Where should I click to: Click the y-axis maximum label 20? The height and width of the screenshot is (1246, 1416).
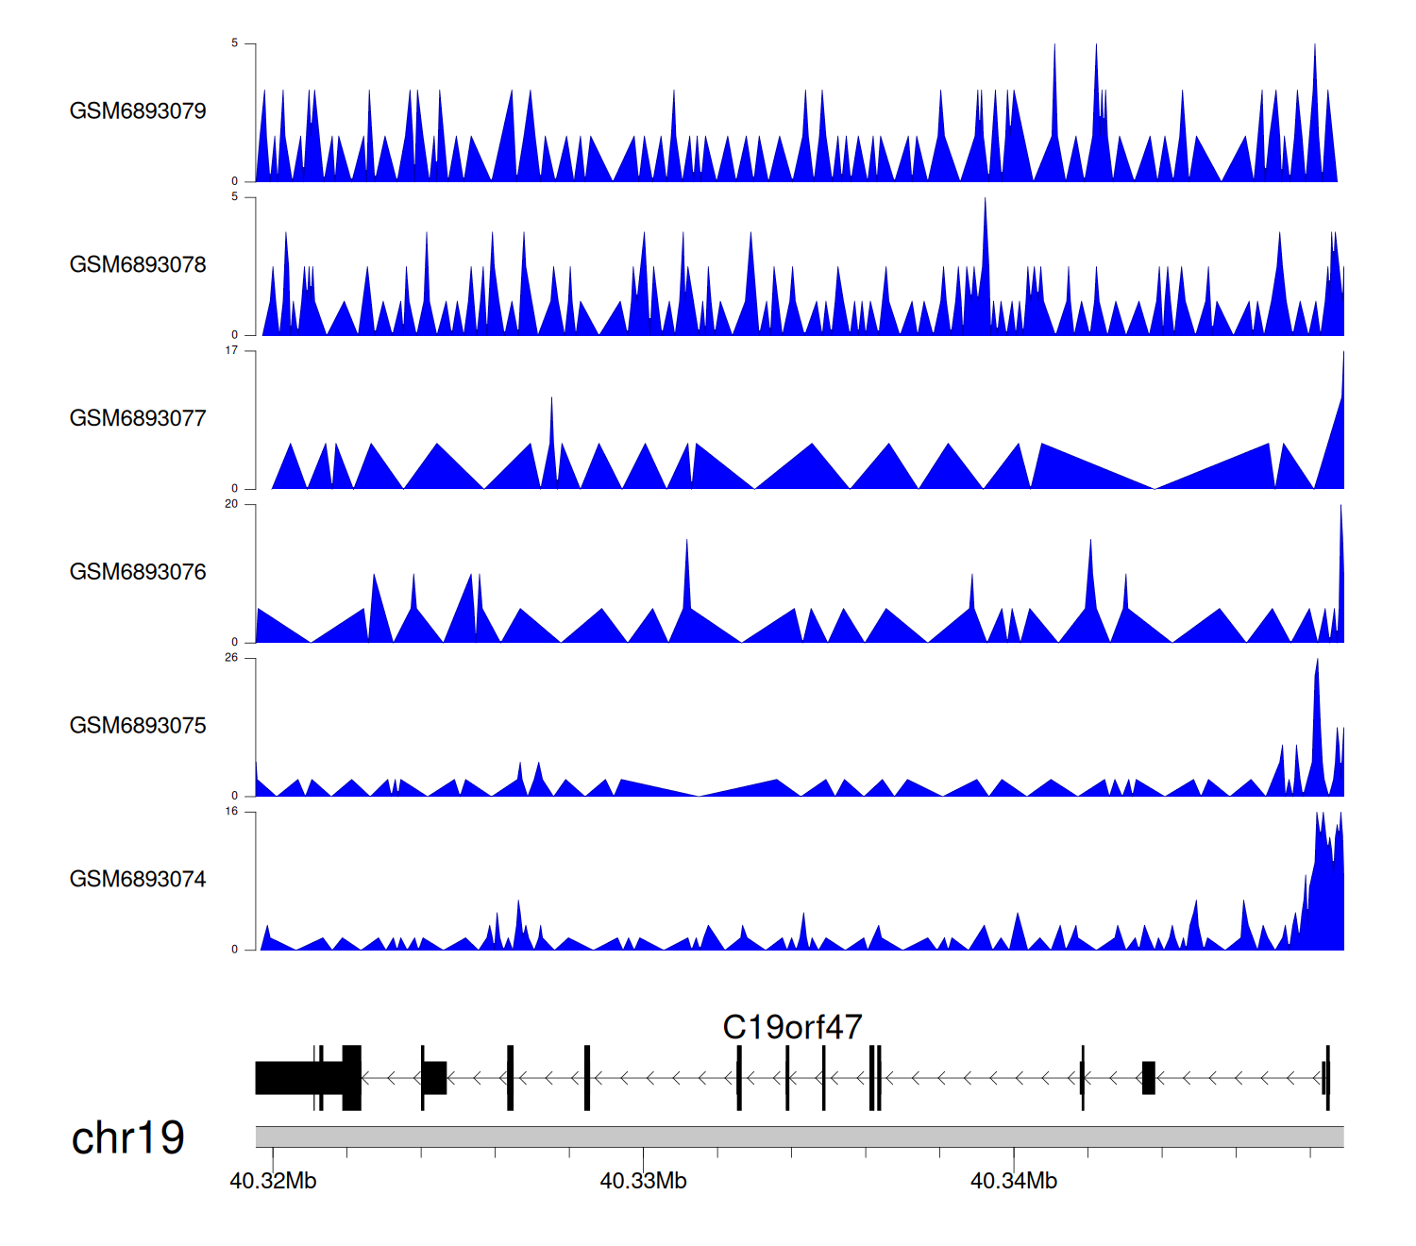tap(231, 504)
